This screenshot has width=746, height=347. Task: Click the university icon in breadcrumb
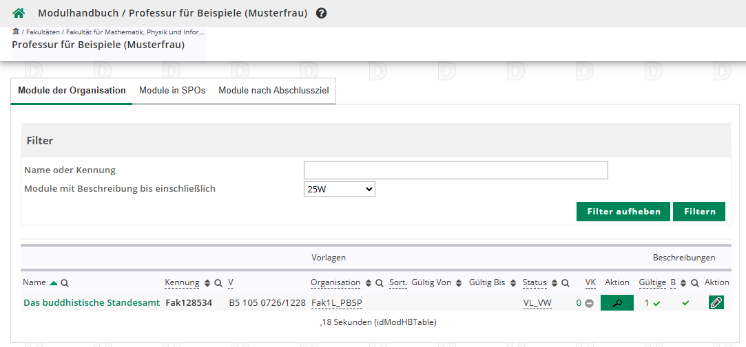pyautogui.click(x=16, y=32)
